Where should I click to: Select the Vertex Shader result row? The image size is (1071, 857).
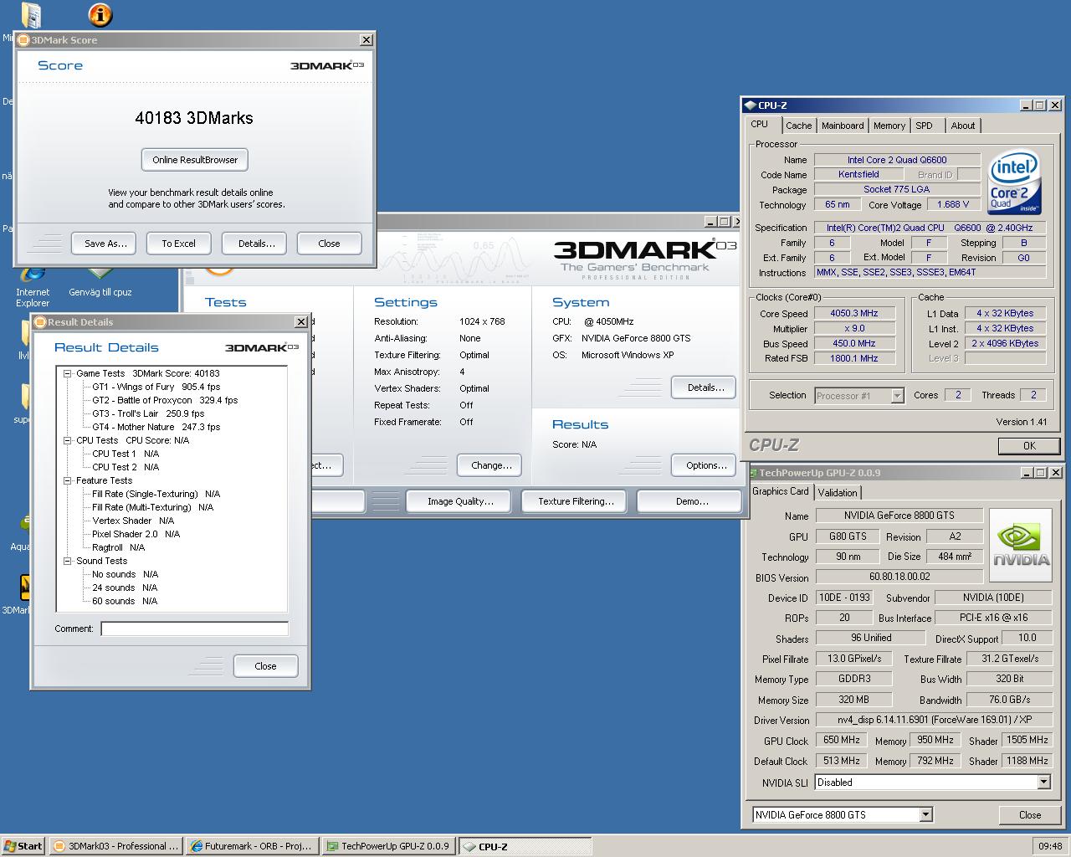point(133,521)
